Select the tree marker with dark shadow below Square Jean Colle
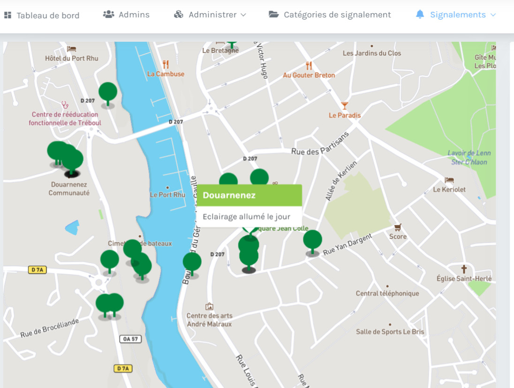Image resolution: width=514 pixels, height=388 pixels. tap(249, 258)
